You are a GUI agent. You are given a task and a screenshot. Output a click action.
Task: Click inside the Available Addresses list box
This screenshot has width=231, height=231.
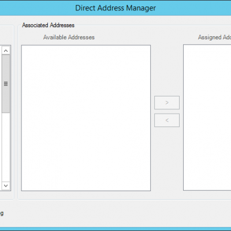click(86, 118)
